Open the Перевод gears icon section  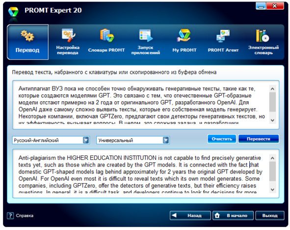coord(27,35)
